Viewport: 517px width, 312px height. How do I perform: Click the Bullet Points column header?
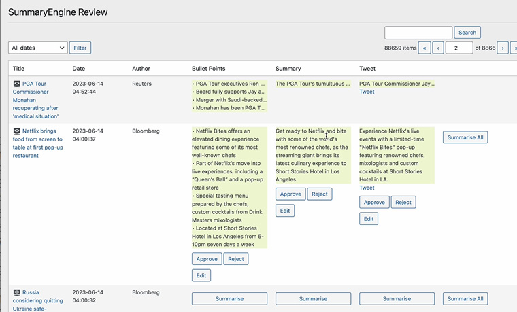point(208,69)
